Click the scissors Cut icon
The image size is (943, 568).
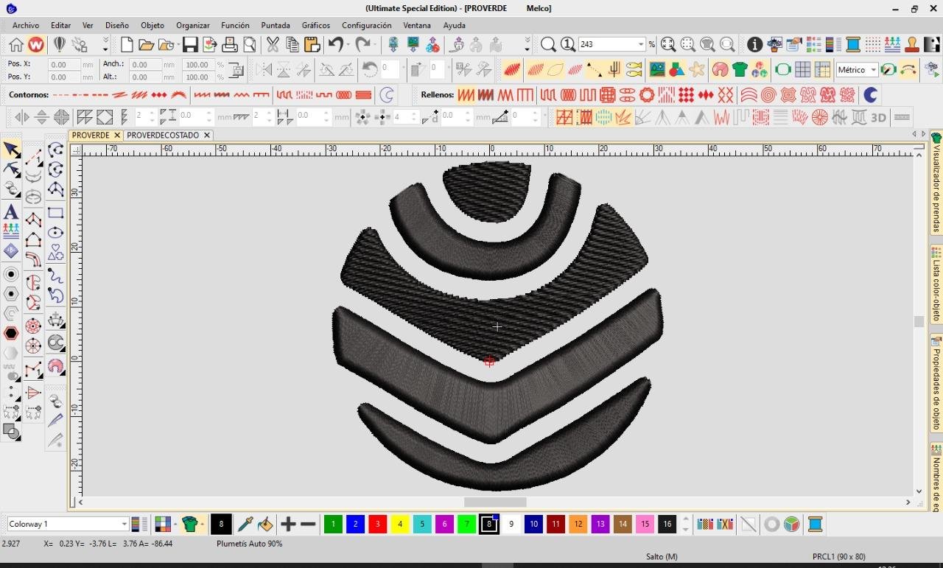point(273,45)
